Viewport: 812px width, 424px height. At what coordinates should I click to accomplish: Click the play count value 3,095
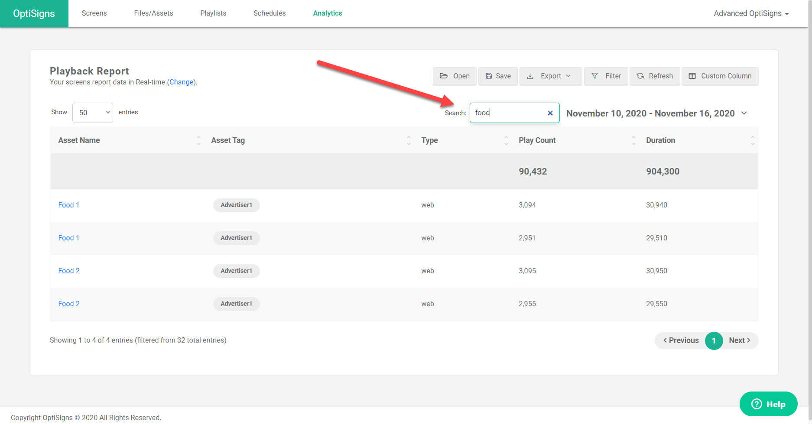[527, 271]
